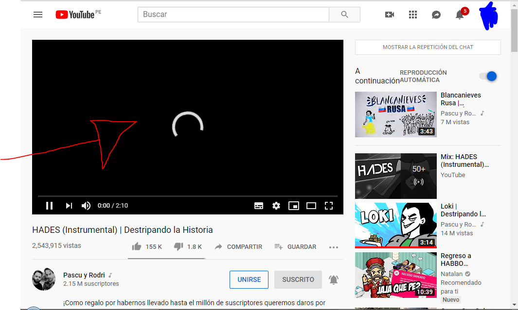Open the Mix: HADES (Instrumental) title
Image resolution: width=518 pixels, height=310 pixels.
pyautogui.click(x=464, y=161)
